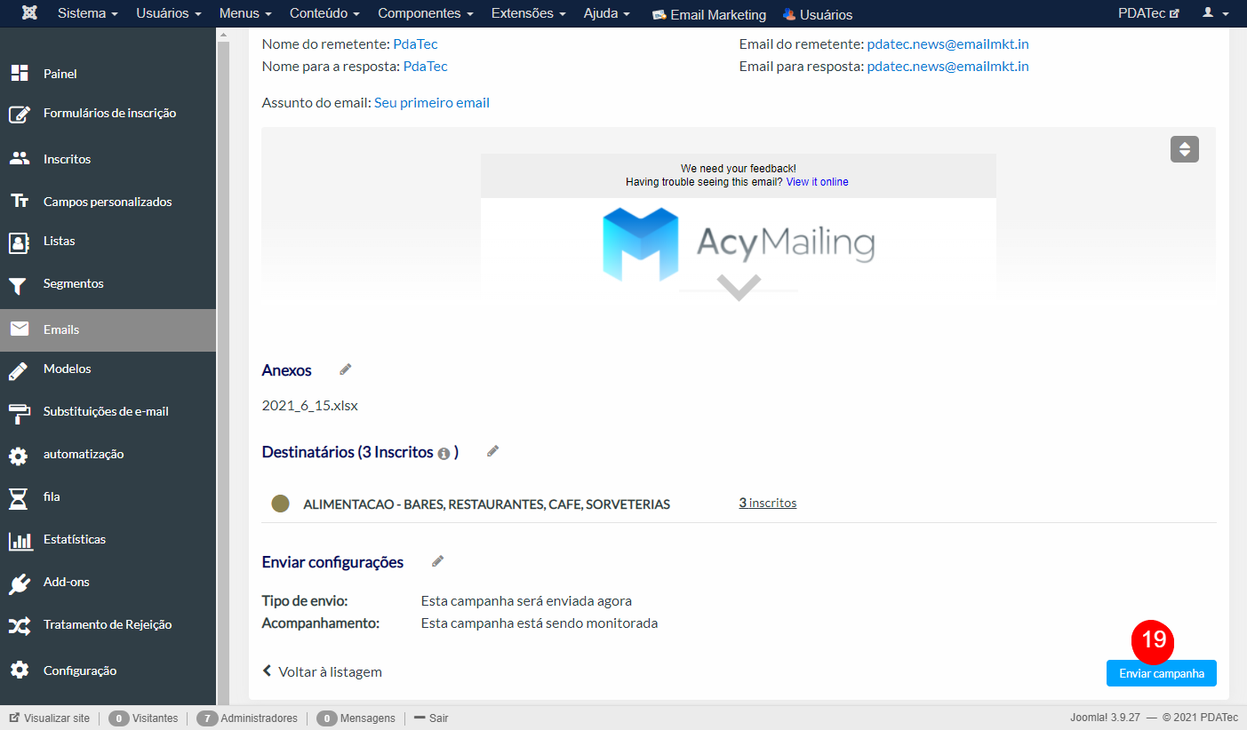Click the info icon beside 3 Inscritos

click(x=444, y=452)
